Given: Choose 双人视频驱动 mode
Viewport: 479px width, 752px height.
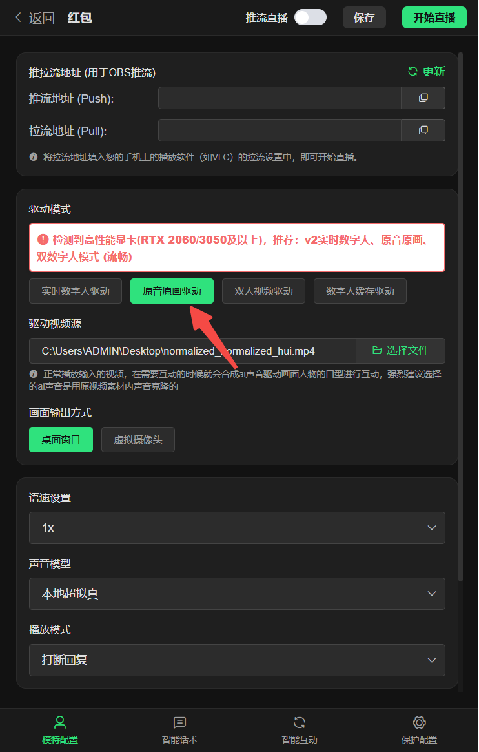Looking at the screenshot, I should pos(263,291).
